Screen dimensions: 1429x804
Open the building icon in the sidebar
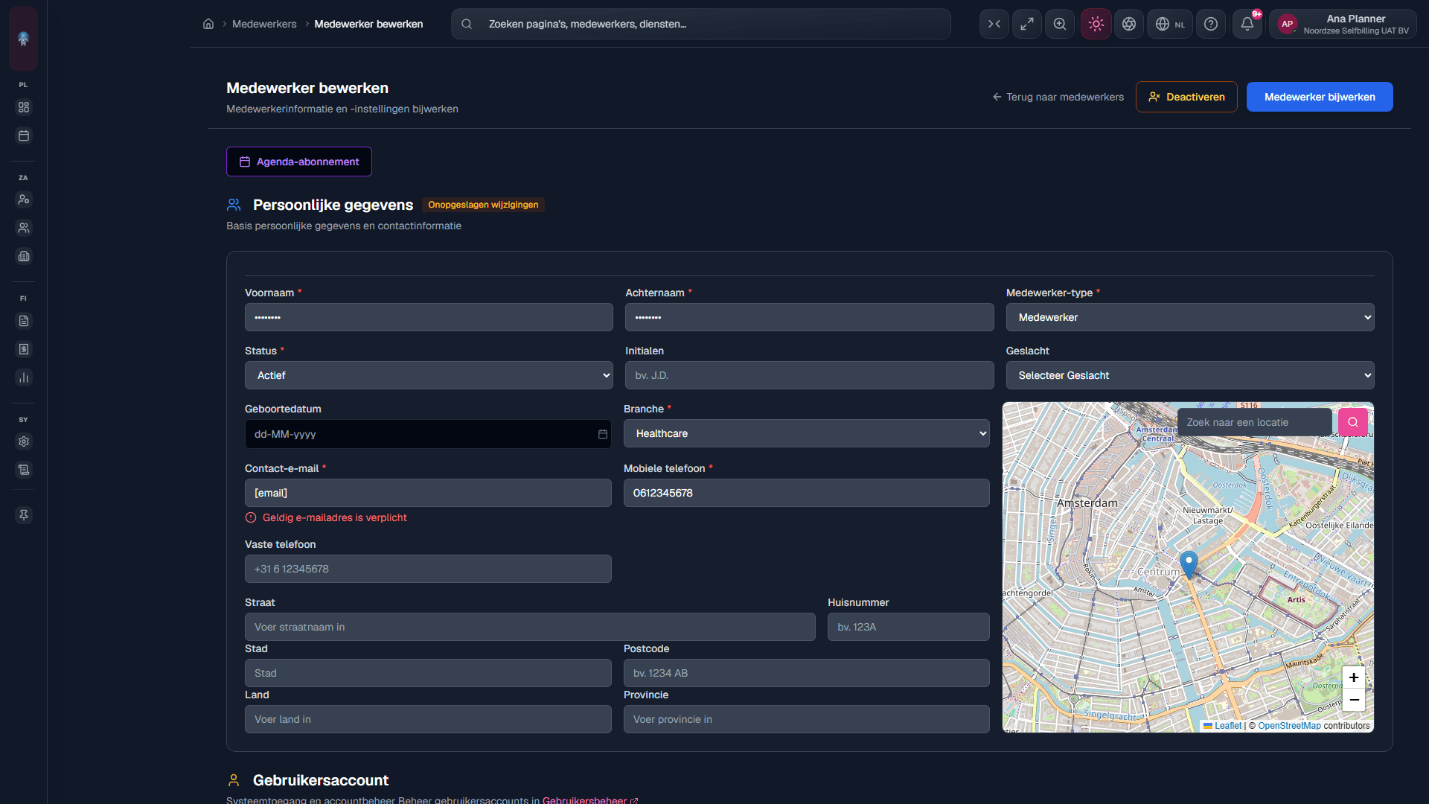point(24,256)
